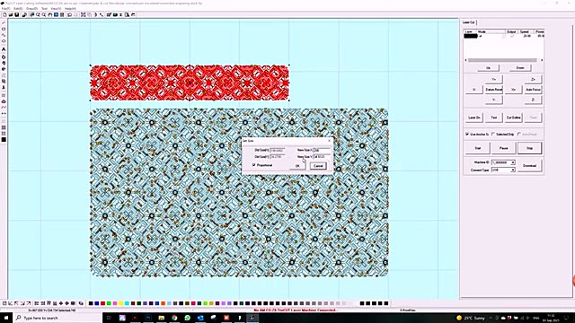Open Google Chrome from the taskbar
This screenshot has height=323, width=575.
(x=174, y=318)
